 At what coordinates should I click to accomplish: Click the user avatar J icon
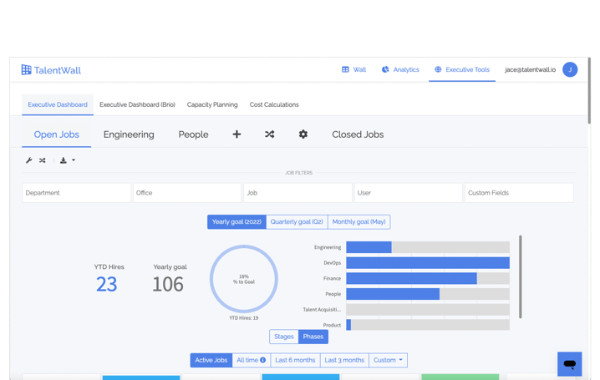[570, 70]
